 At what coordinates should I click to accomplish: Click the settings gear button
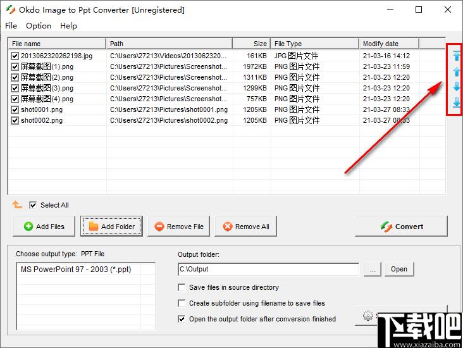click(367, 316)
